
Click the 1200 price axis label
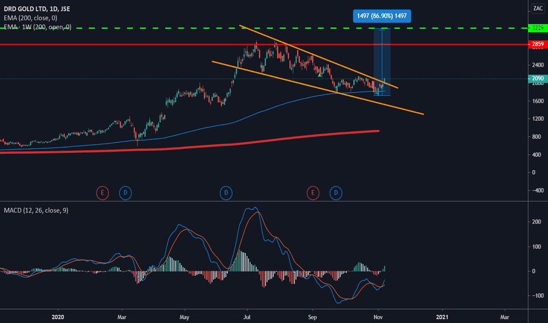[x=538, y=119]
